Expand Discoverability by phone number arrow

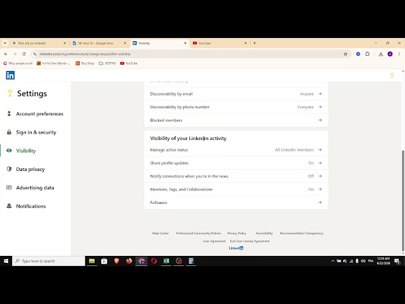coord(320,107)
